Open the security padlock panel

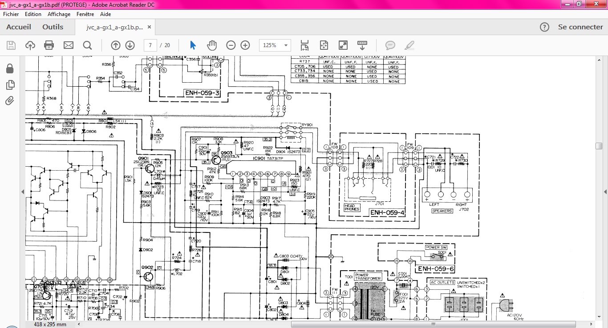coord(10,68)
